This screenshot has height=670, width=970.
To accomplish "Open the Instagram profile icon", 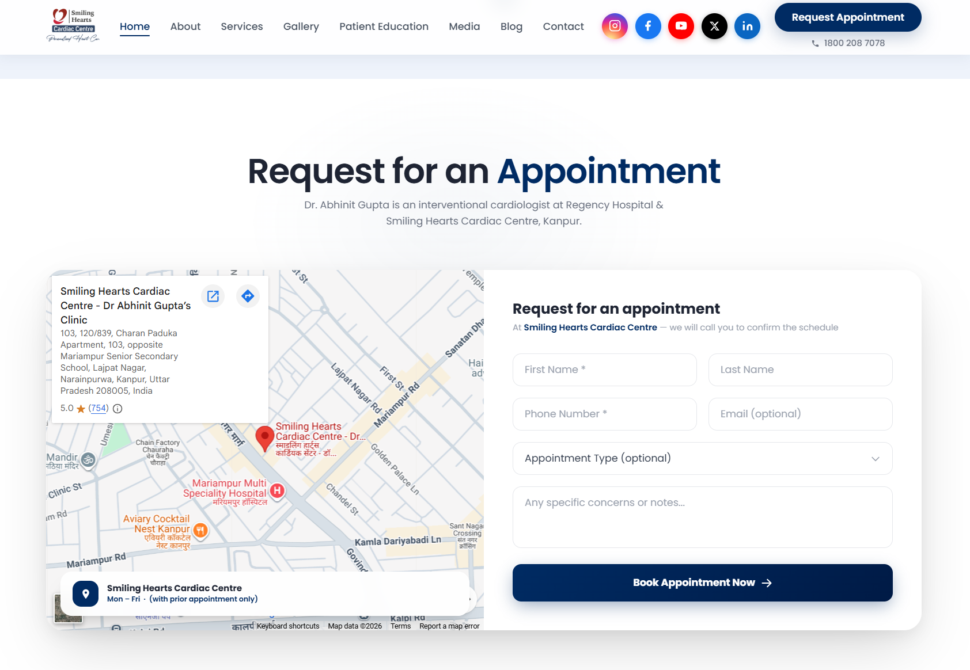I will [615, 26].
